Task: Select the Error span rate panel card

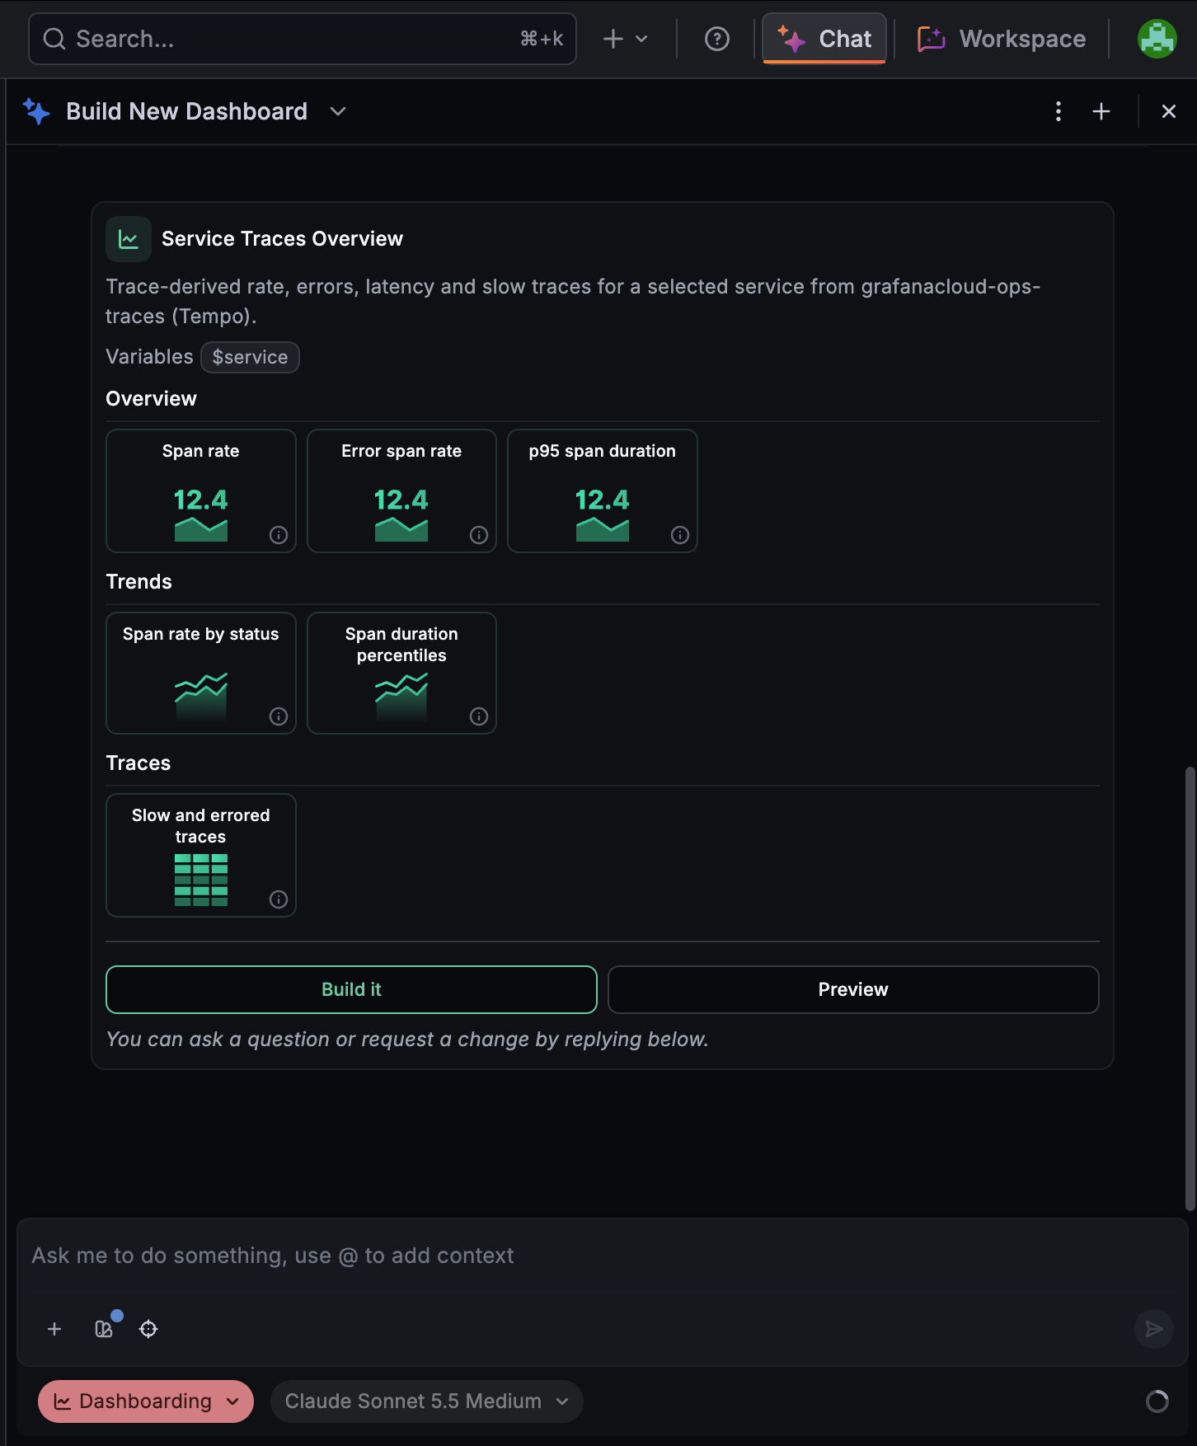Action: (x=401, y=491)
